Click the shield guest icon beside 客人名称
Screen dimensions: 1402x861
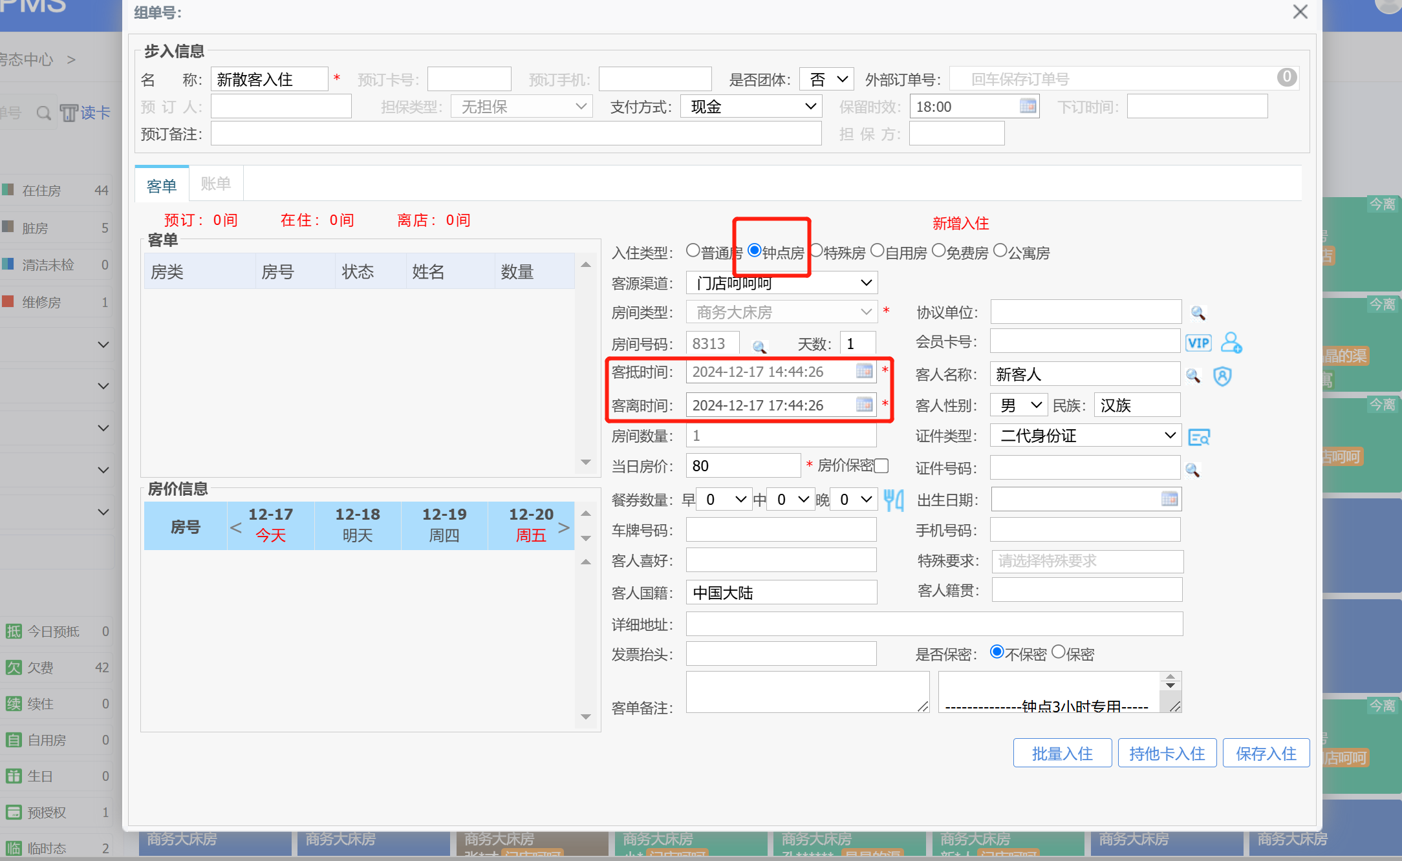click(1222, 376)
